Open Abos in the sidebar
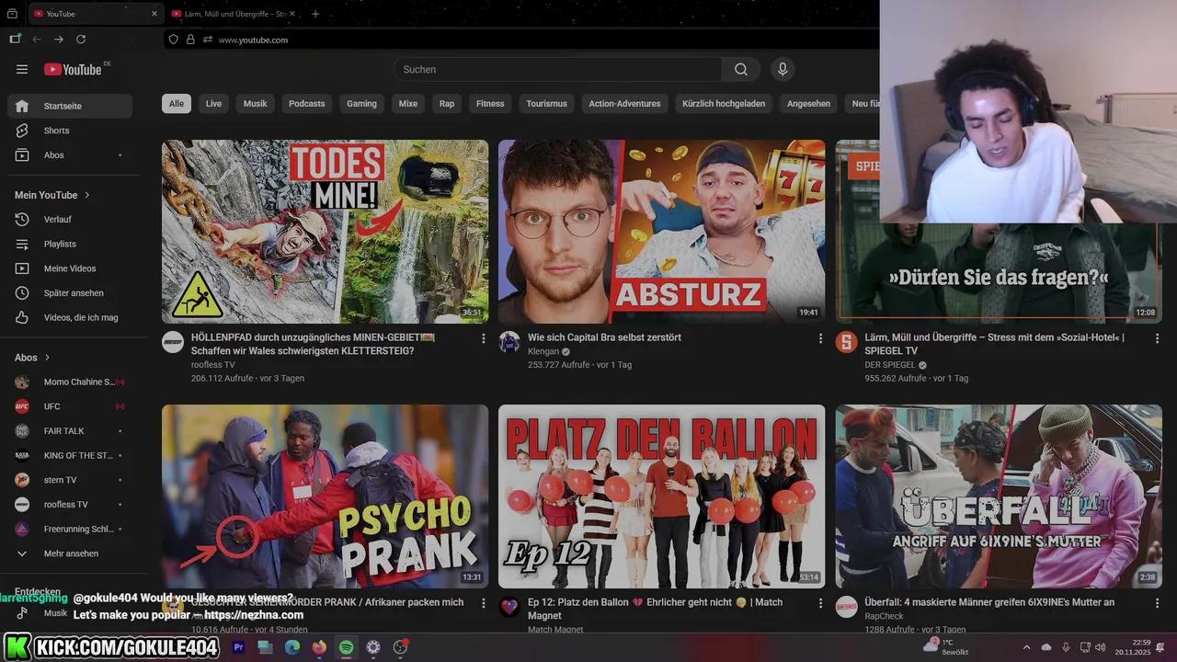 (70, 155)
